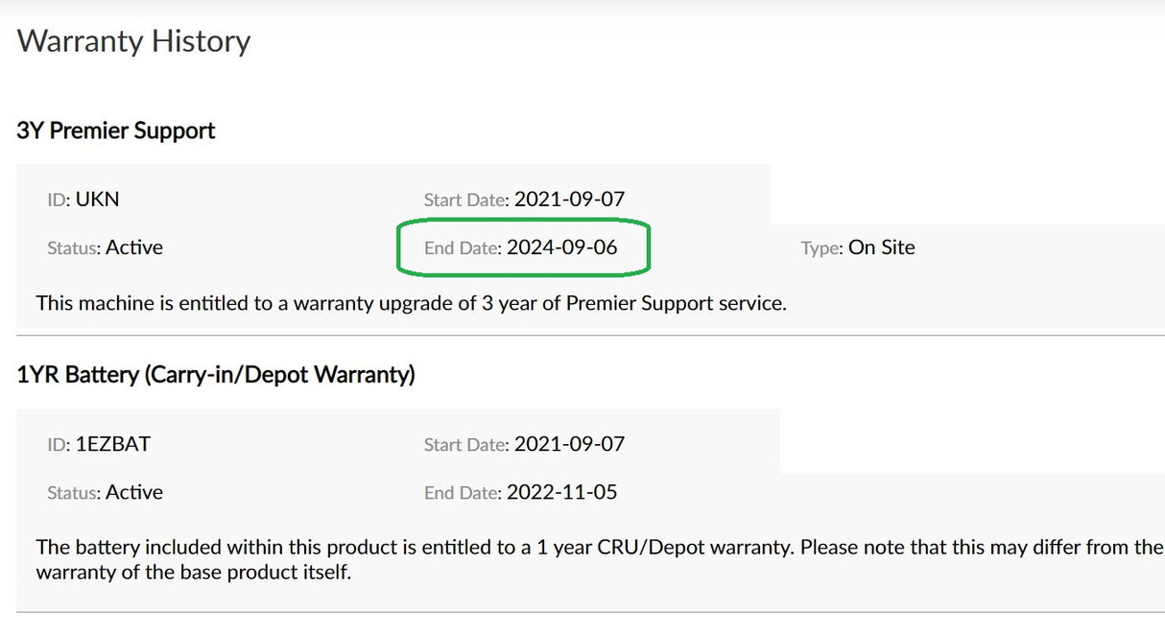Click the UKN warranty ID value
The width and height of the screenshot is (1165, 634).
tap(98, 200)
